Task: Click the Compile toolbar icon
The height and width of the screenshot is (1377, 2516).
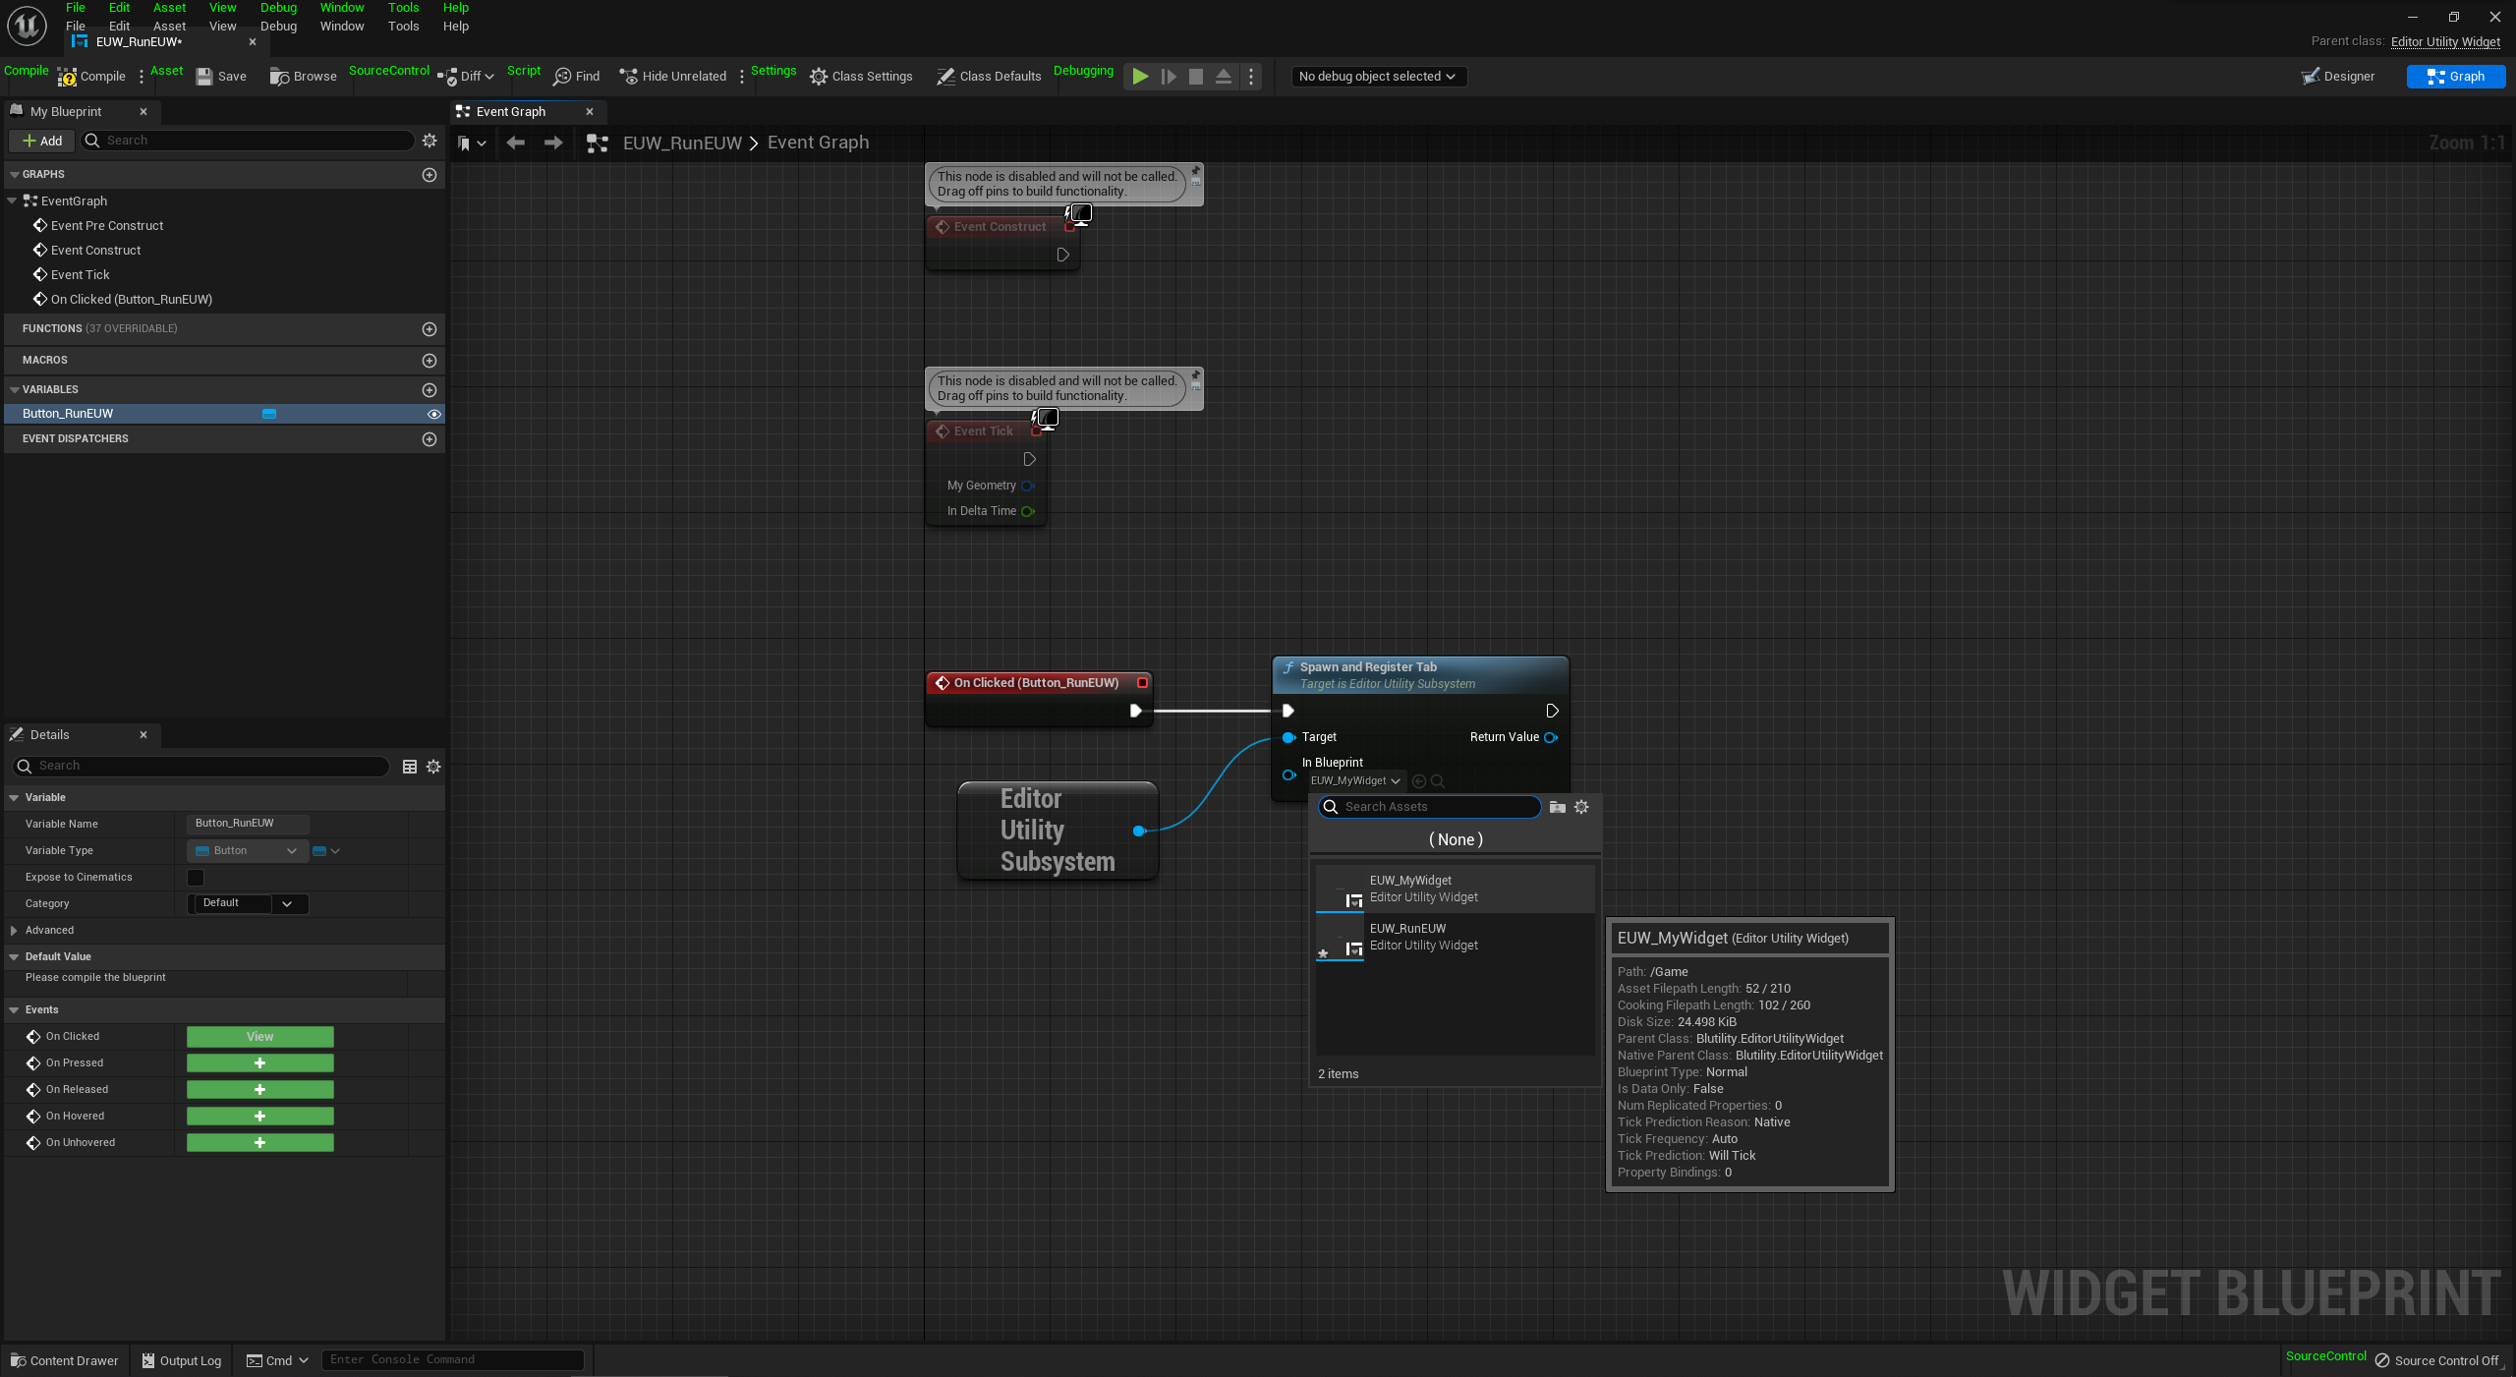Action: coord(68,77)
